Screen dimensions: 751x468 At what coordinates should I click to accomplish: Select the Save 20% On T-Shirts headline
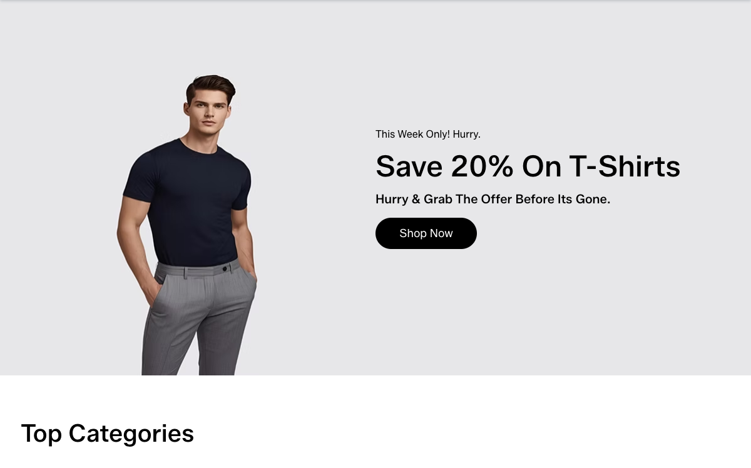528,166
